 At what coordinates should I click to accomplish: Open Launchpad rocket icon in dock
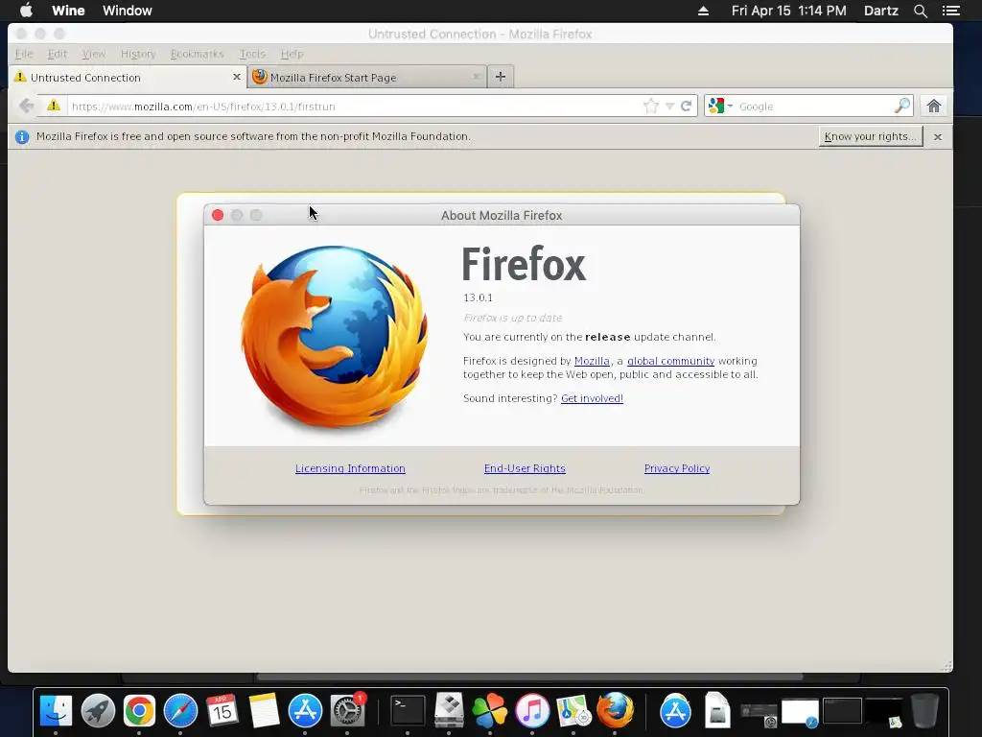click(98, 711)
